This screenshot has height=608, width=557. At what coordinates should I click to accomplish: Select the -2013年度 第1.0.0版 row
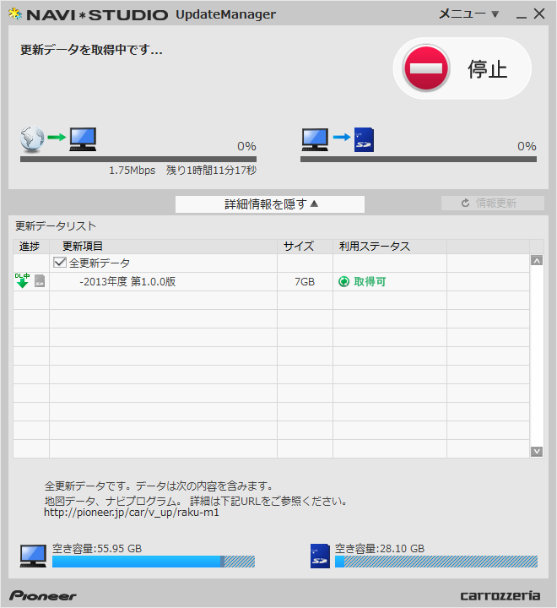(x=272, y=281)
